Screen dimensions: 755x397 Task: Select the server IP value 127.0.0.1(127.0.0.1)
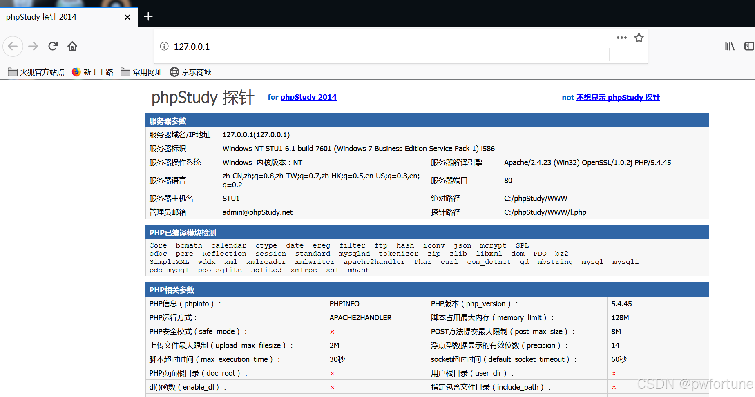point(256,135)
